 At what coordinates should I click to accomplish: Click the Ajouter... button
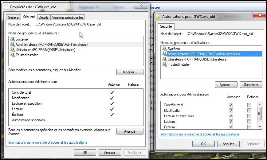point(226,84)
